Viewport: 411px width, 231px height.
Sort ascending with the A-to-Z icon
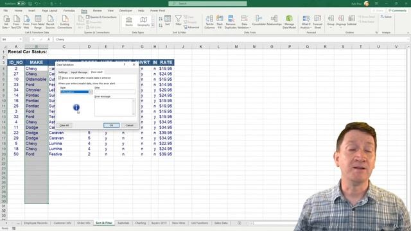[161, 19]
